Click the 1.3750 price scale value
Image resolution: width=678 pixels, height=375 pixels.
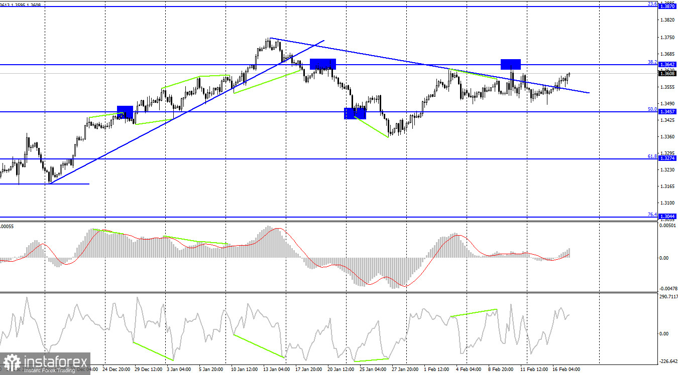[668, 38]
